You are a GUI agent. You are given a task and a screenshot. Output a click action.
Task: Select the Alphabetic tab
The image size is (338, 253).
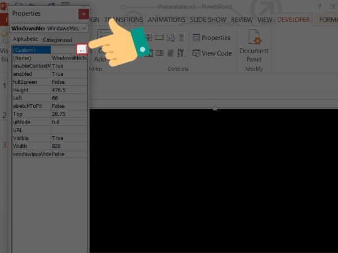[26, 39]
